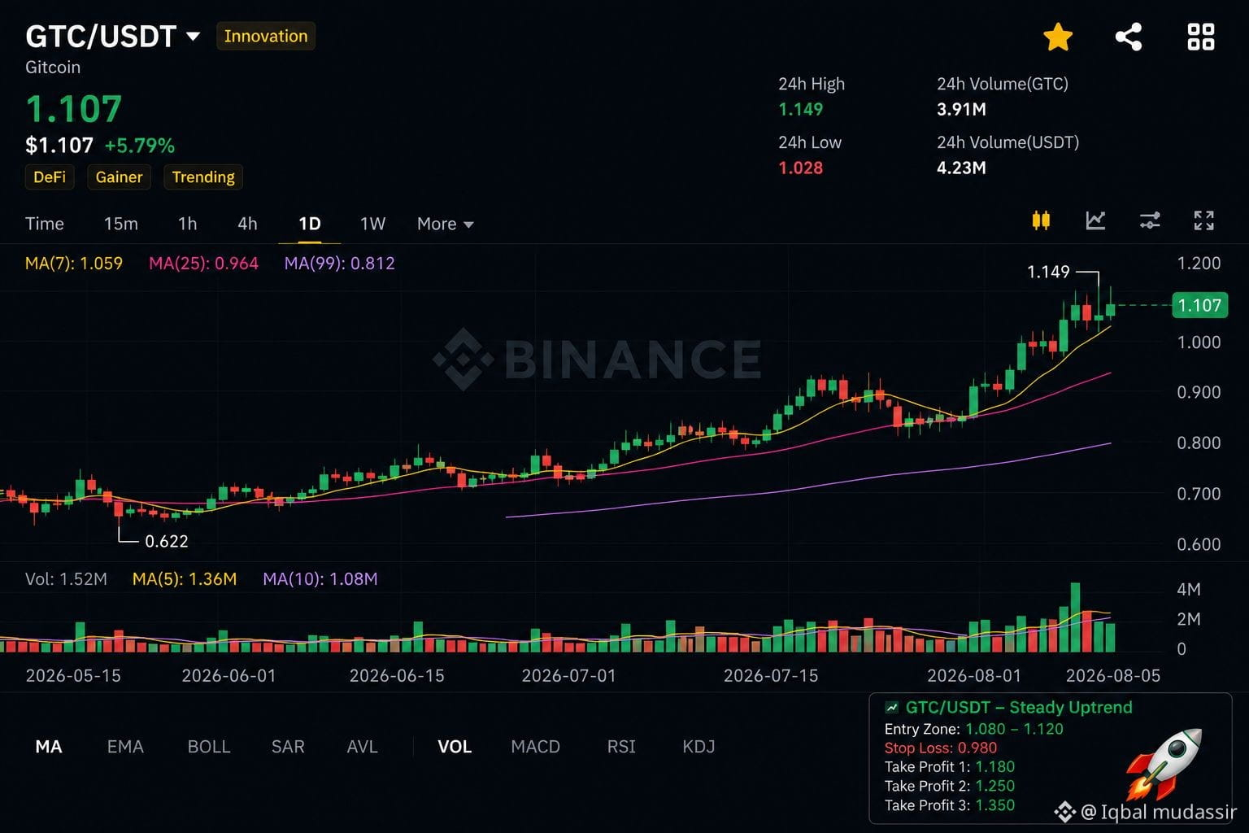Switch to the 4h timeframe
Image resolution: width=1249 pixels, height=833 pixels.
pyautogui.click(x=247, y=224)
